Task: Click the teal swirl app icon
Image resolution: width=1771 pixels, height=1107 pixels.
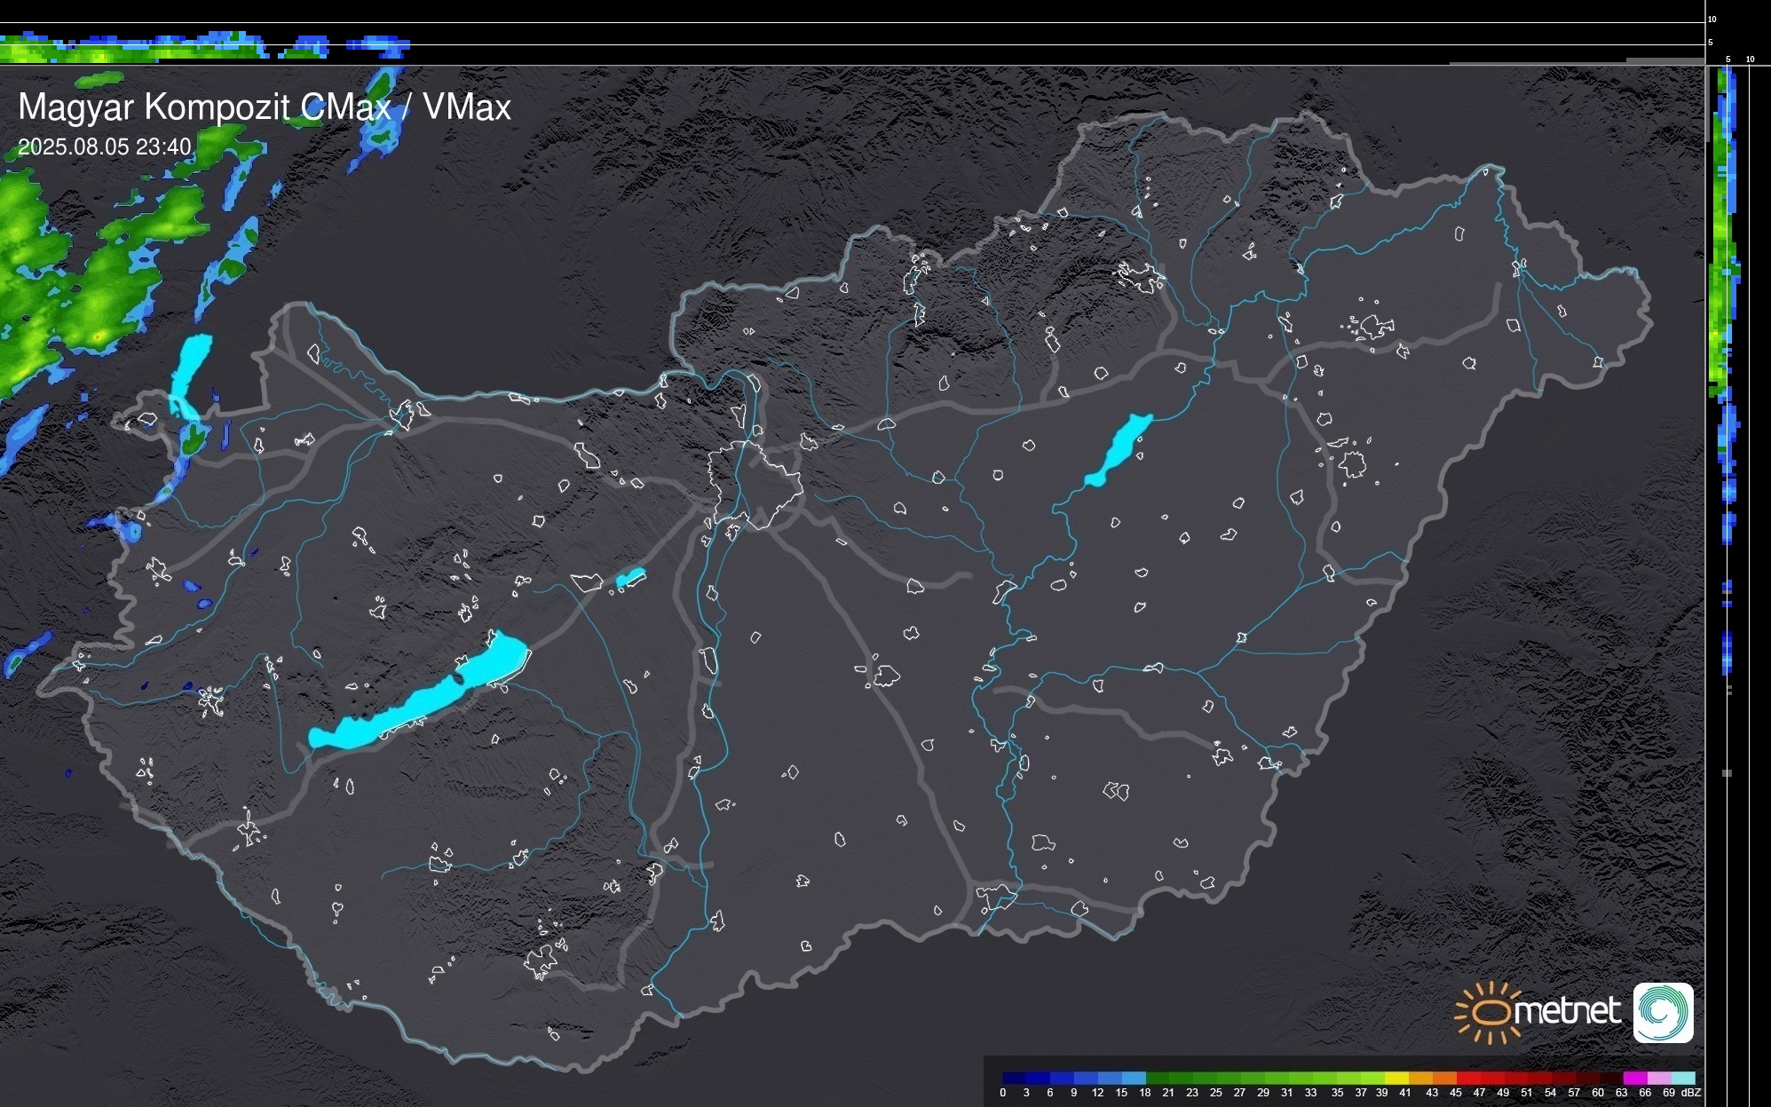Action: pyautogui.click(x=1663, y=1012)
